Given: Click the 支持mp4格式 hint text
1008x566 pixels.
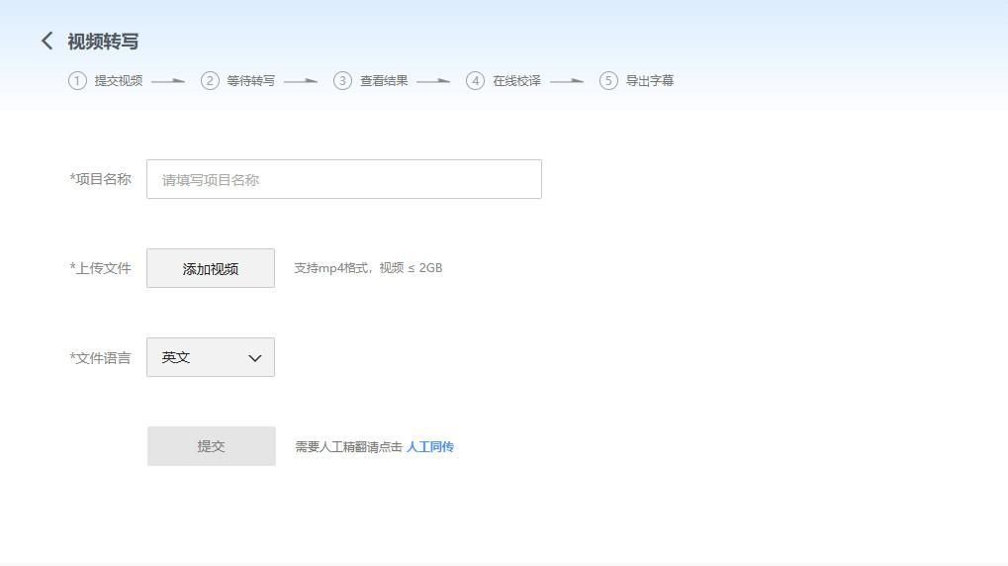Looking at the screenshot, I should (x=368, y=268).
